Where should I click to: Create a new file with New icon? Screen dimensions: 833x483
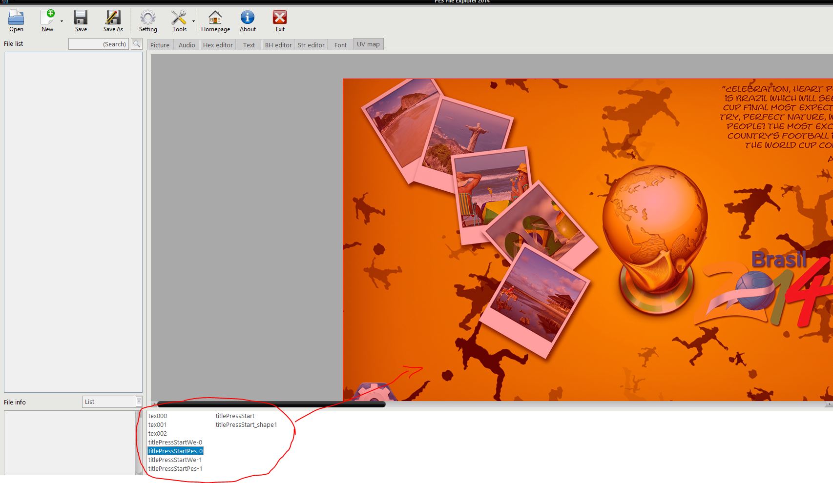(x=47, y=18)
